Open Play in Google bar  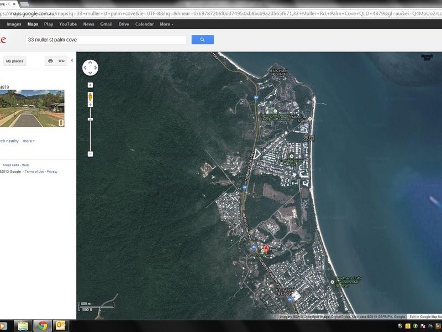[49, 24]
